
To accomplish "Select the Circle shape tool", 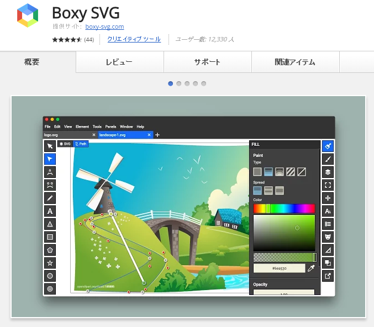I will pos(50,276).
